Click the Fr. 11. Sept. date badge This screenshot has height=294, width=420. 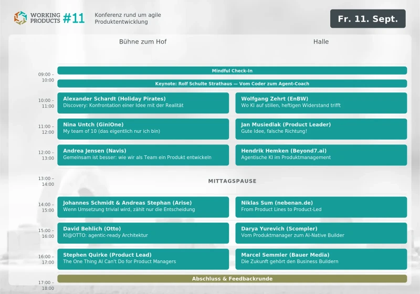pos(368,19)
